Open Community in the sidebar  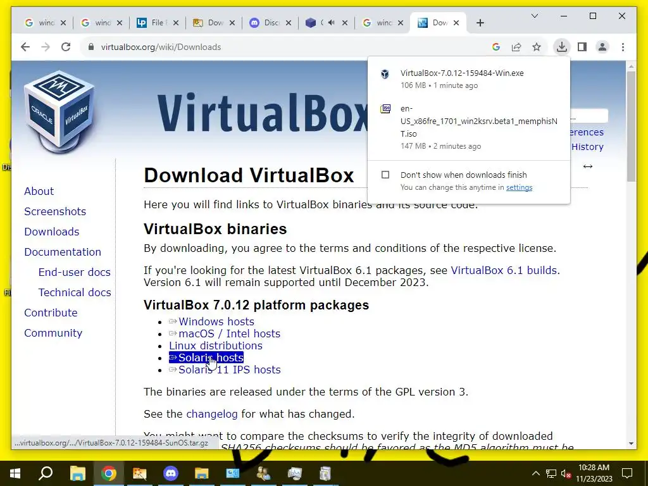(53, 333)
